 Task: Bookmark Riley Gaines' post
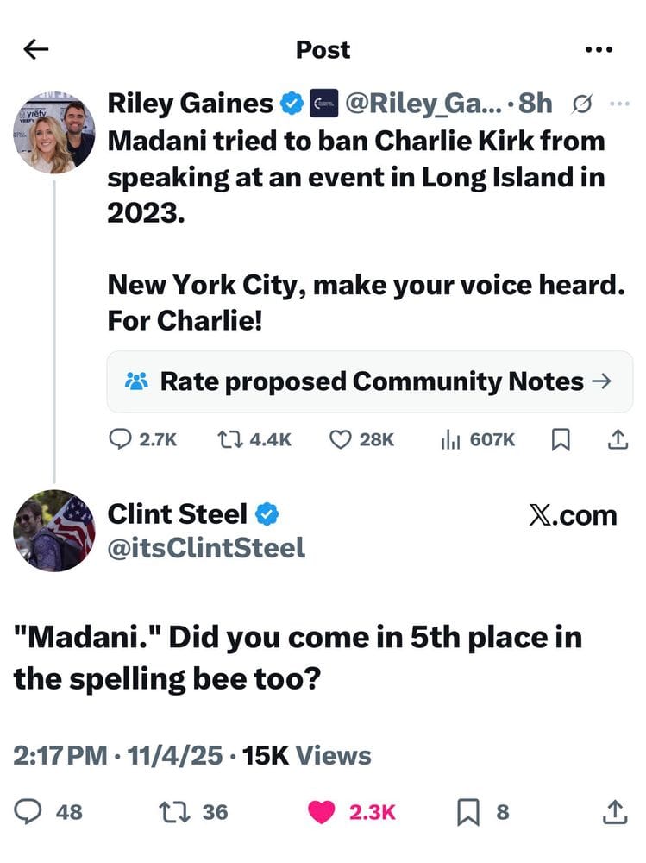[x=561, y=439]
